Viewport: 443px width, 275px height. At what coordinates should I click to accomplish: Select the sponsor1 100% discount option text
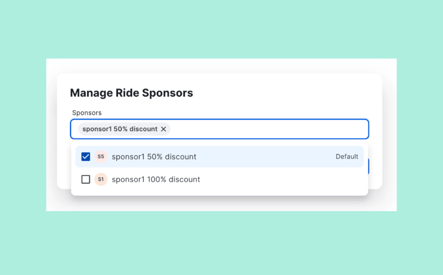pyautogui.click(x=156, y=179)
